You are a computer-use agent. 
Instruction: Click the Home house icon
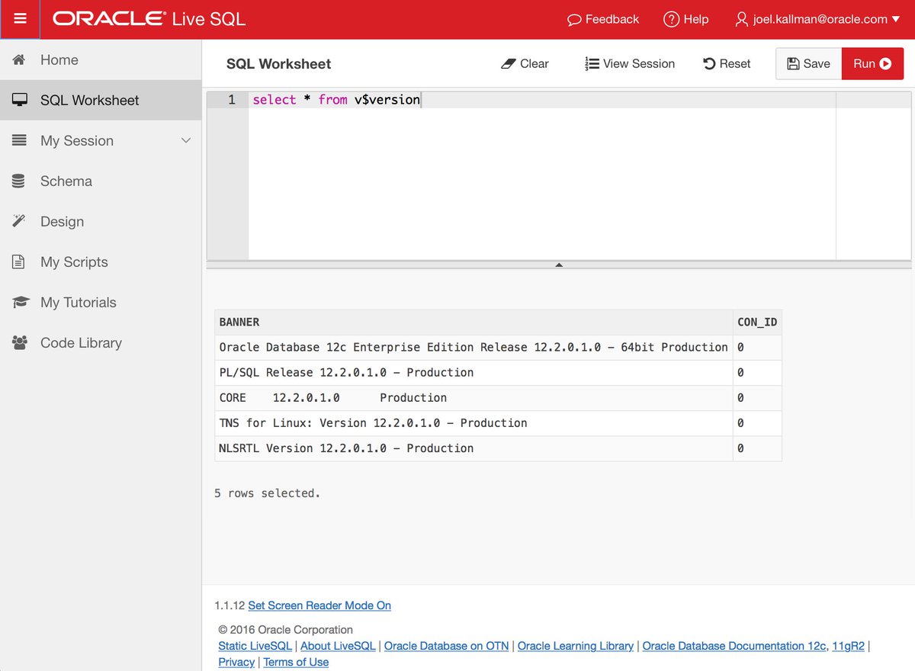click(x=20, y=59)
